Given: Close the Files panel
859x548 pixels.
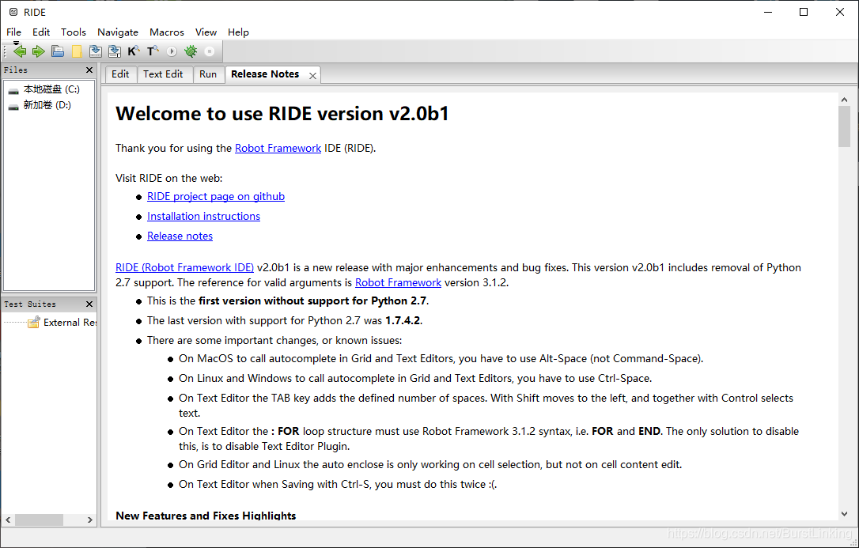Looking at the screenshot, I should [x=89, y=70].
